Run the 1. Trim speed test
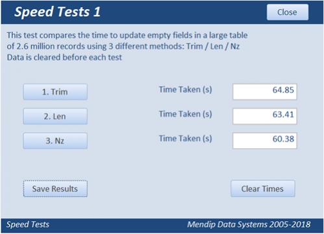The width and height of the screenshot is (324, 234). click(x=55, y=92)
